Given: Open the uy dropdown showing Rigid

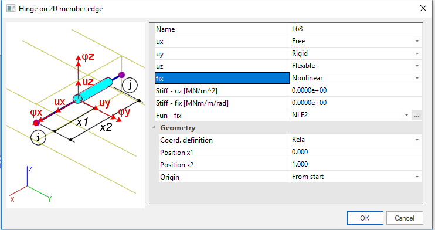Looking at the screenshot, I should point(417,53).
